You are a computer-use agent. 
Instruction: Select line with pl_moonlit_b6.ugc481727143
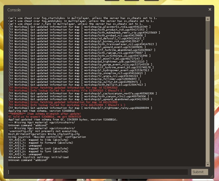click(76, 59)
